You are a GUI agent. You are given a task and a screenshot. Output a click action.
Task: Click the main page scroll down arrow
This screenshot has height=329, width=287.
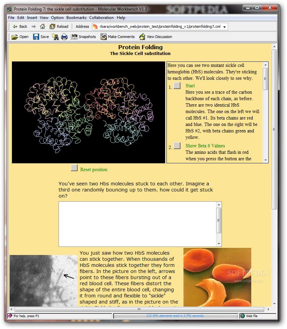click(274, 304)
